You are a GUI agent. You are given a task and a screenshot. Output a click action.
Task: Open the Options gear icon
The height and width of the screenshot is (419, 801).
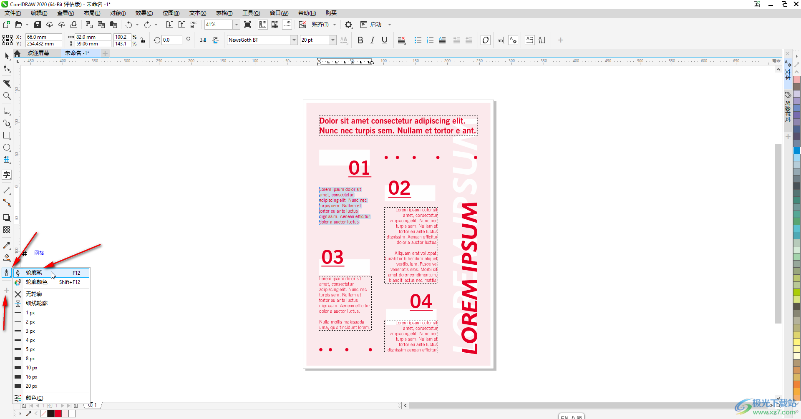pyautogui.click(x=348, y=25)
